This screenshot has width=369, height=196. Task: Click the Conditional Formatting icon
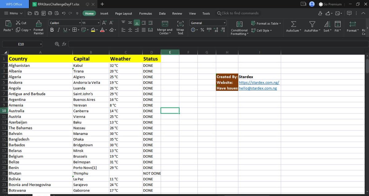(x=239, y=24)
